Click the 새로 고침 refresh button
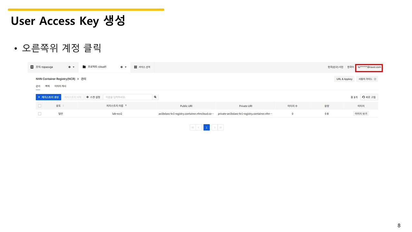The image size is (412, 232). pos(369,97)
